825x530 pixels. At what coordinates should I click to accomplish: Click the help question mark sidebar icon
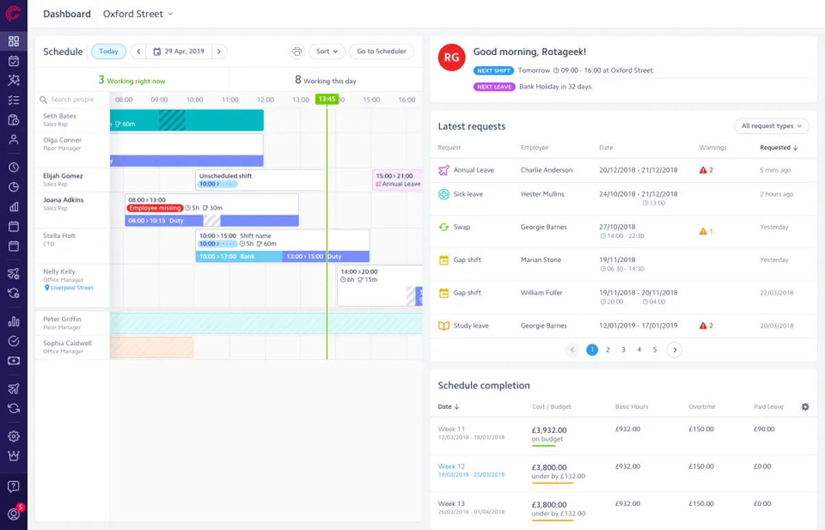[13, 487]
